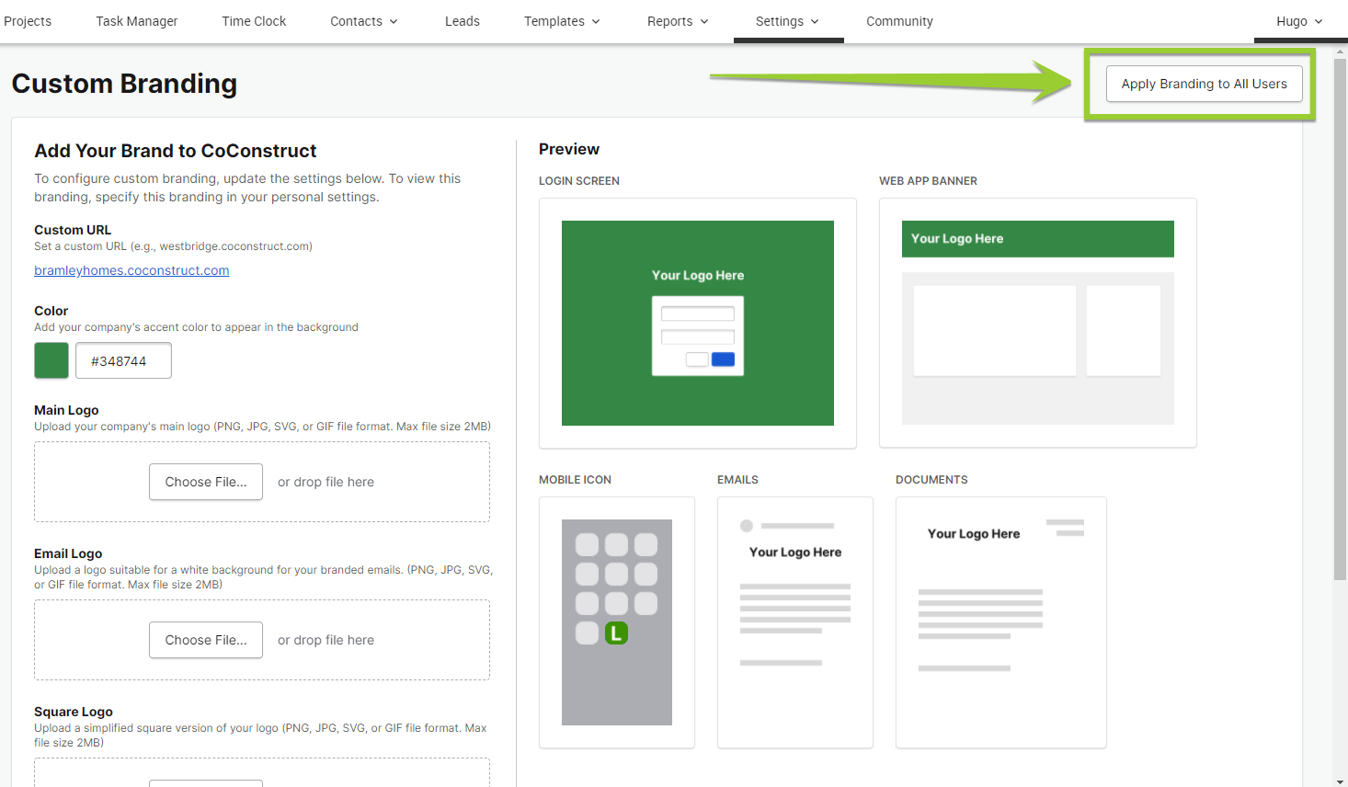1348x787 pixels.
Task: Expand the Reports dropdown menu
Action: pyautogui.click(x=678, y=21)
